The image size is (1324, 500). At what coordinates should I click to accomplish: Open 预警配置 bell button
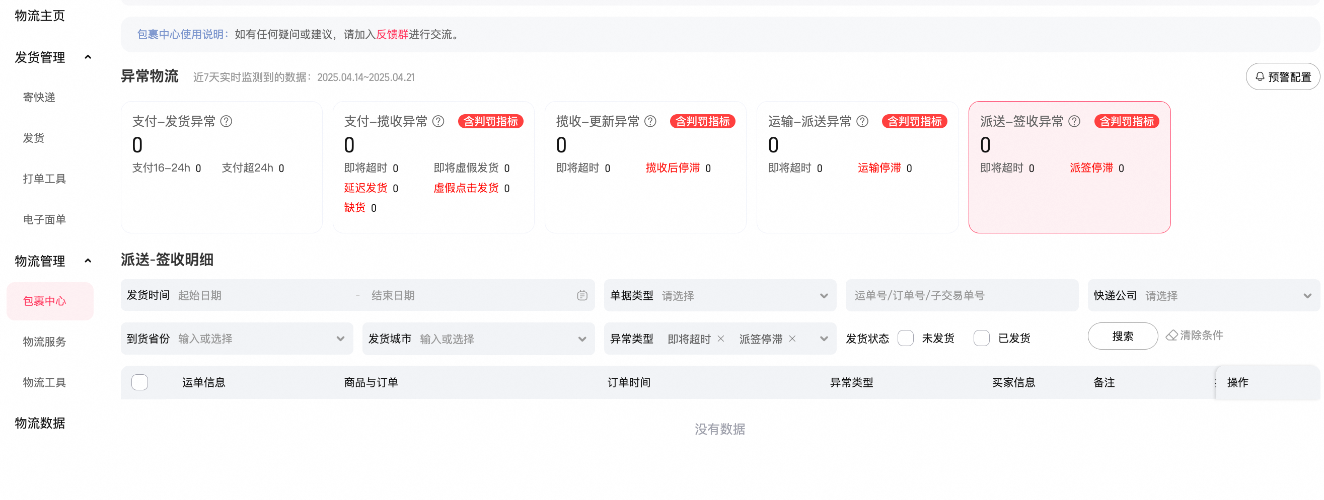pos(1282,77)
